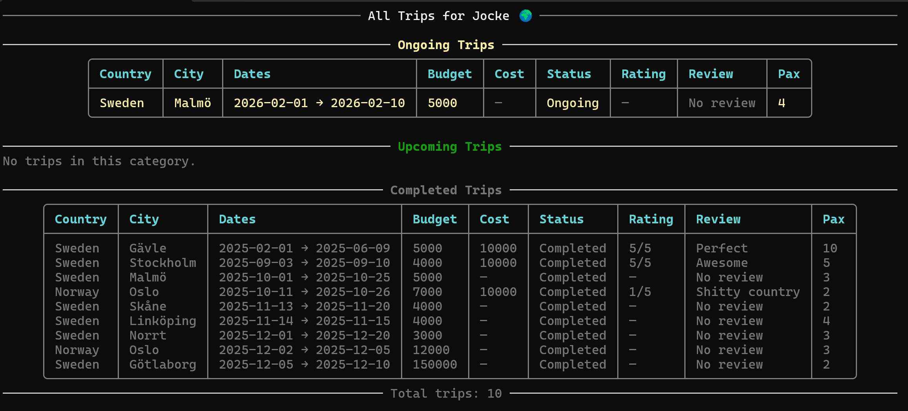The image size is (908, 411).
Task: Select the Upcoming Trips section heading
Action: click(449, 146)
